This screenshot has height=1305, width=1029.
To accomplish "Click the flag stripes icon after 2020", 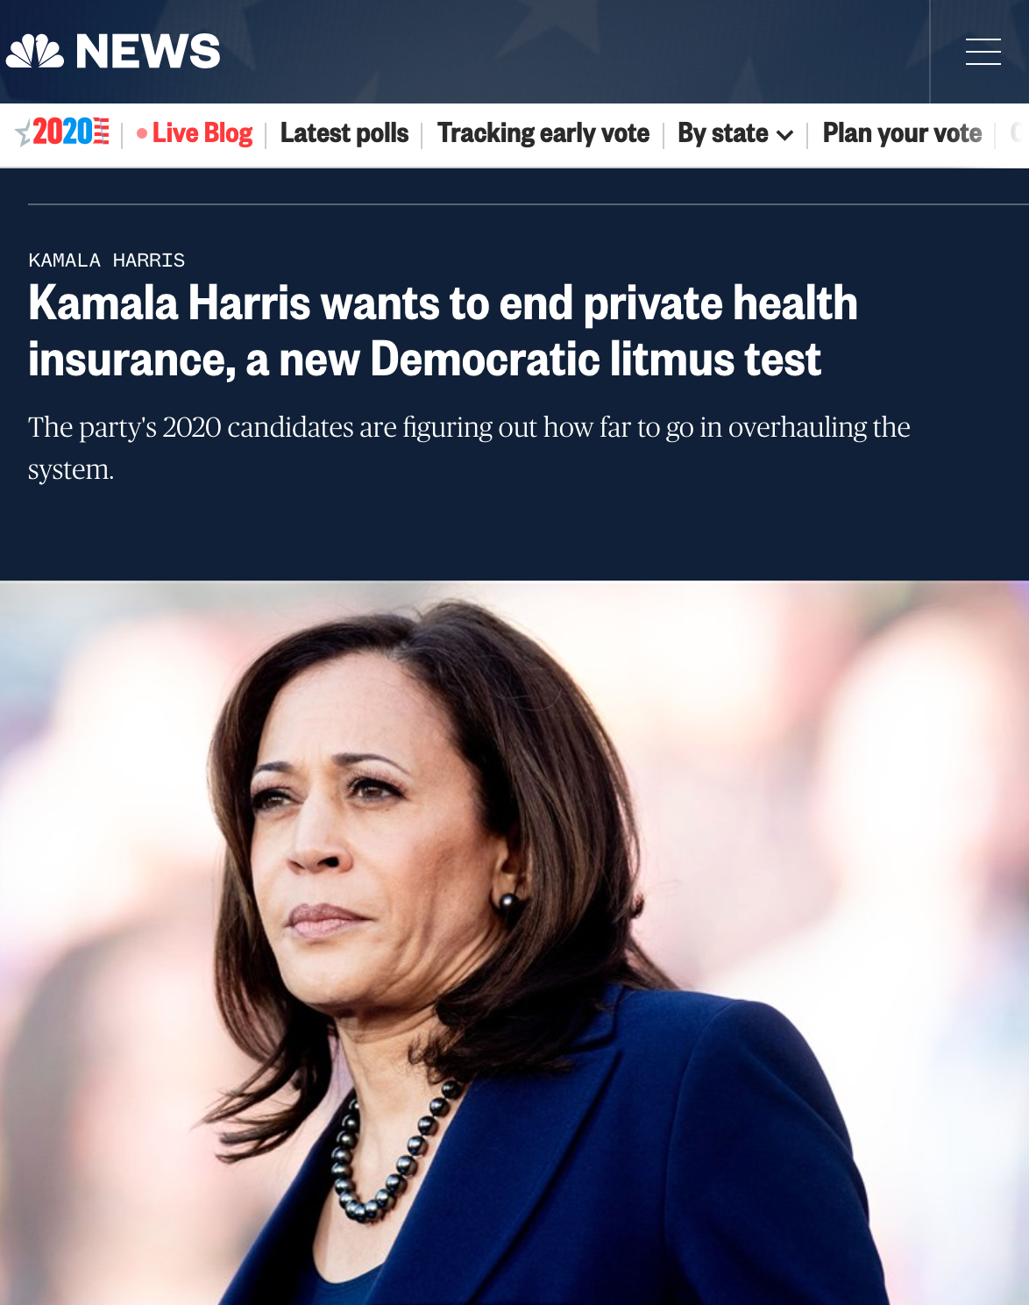I will click(x=102, y=132).
